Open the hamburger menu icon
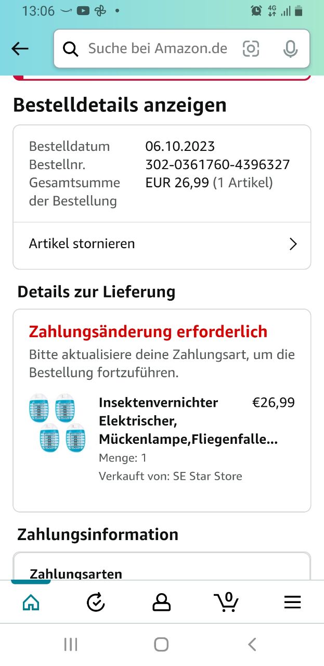 (x=292, y=603)
